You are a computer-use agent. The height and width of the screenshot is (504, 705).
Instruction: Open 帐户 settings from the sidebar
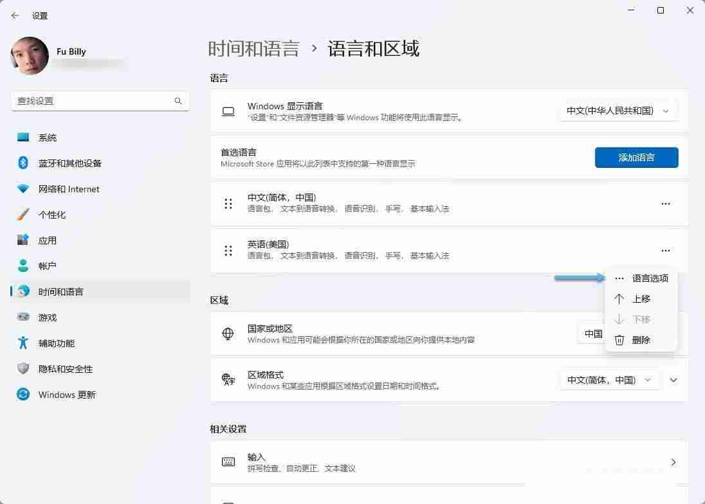(46, 266)
